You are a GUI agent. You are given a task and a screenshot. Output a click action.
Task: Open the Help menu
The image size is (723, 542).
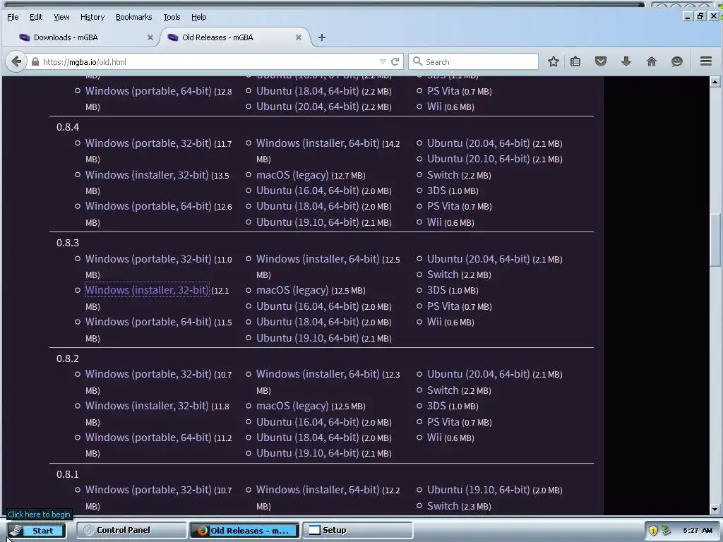point(198,17)
